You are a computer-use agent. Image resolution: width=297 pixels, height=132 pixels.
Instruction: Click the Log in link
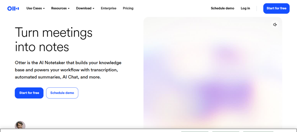(x=245, y=8)
